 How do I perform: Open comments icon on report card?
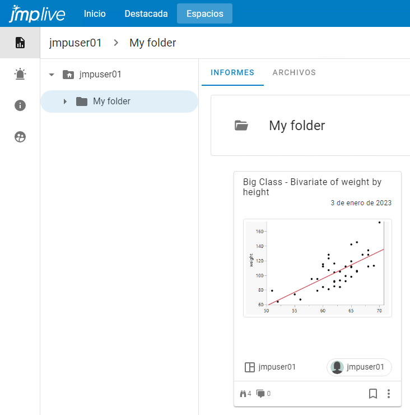260,394
